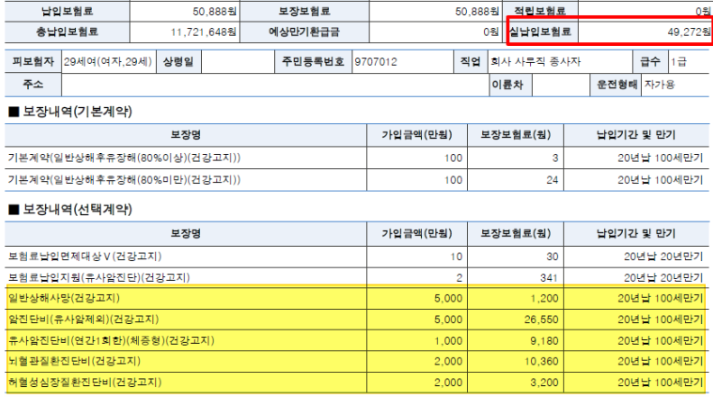Select the 허혈성심장질환진단비(건강고지) coverage name
Viewport: 713px width, 397px height.
(85, 382)
